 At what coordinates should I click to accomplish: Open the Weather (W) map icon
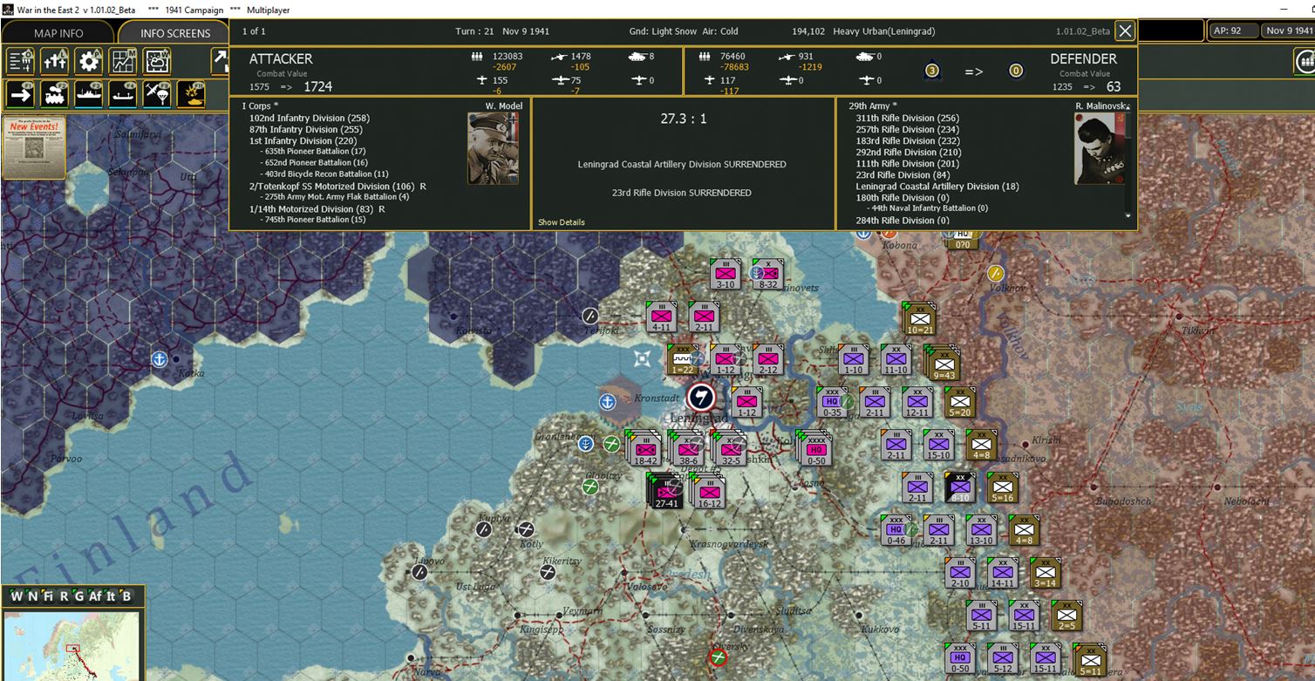point(157,61)
